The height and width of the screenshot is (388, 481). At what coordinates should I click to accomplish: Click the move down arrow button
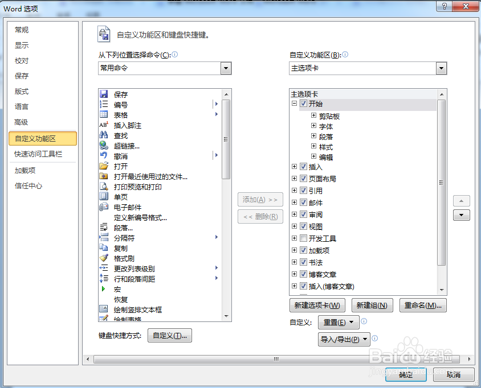click(x=462, y=215)
